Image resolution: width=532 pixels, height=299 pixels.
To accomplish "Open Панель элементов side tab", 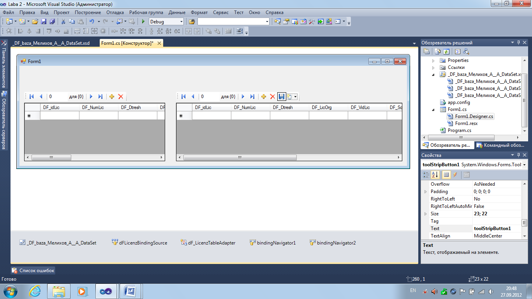I will click(4, 65).
